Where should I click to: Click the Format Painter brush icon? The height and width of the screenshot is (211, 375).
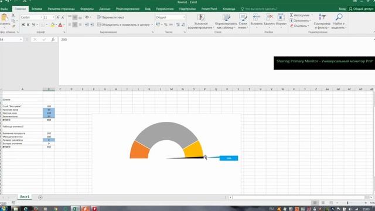pos(13,26)
